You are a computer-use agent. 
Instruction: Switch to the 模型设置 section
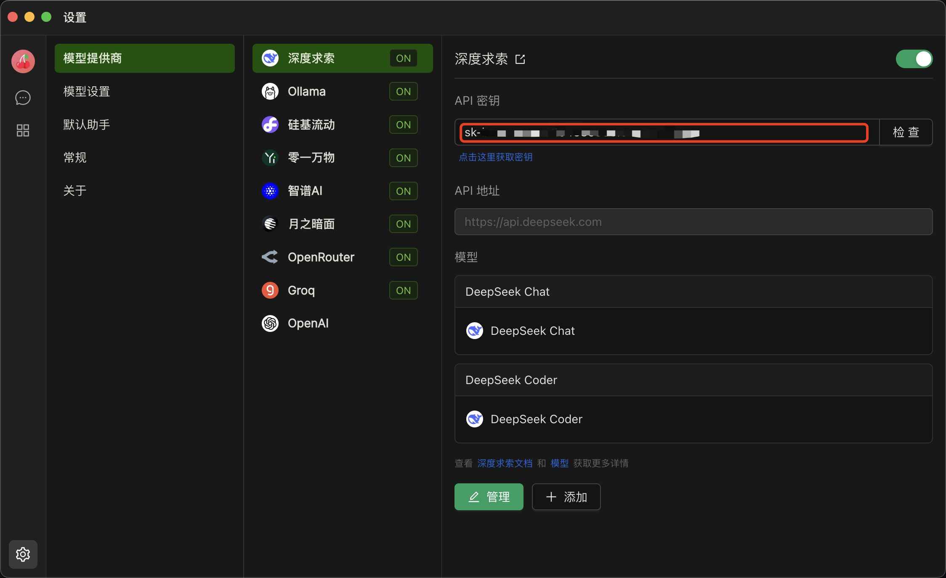click(86, 91)
